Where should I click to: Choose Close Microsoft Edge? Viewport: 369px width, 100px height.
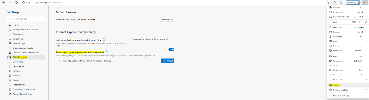pos(348,96)
